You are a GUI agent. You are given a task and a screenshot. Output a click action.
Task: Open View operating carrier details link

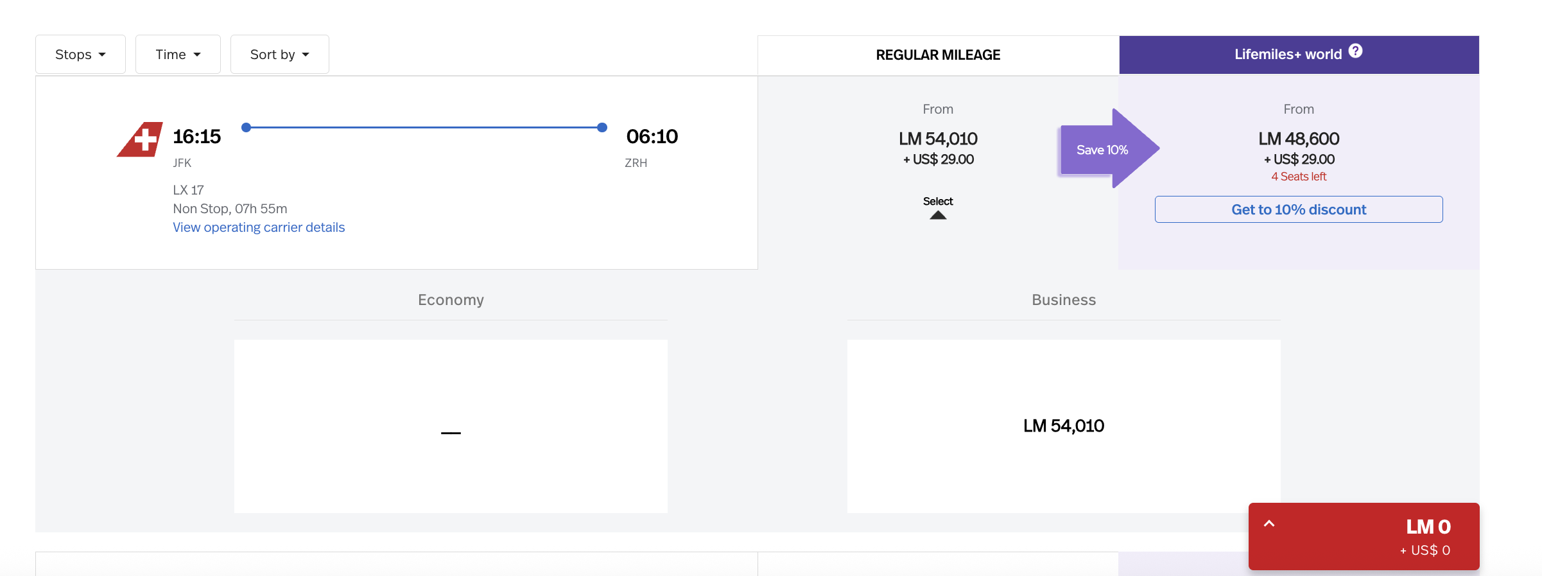(259, 227)
